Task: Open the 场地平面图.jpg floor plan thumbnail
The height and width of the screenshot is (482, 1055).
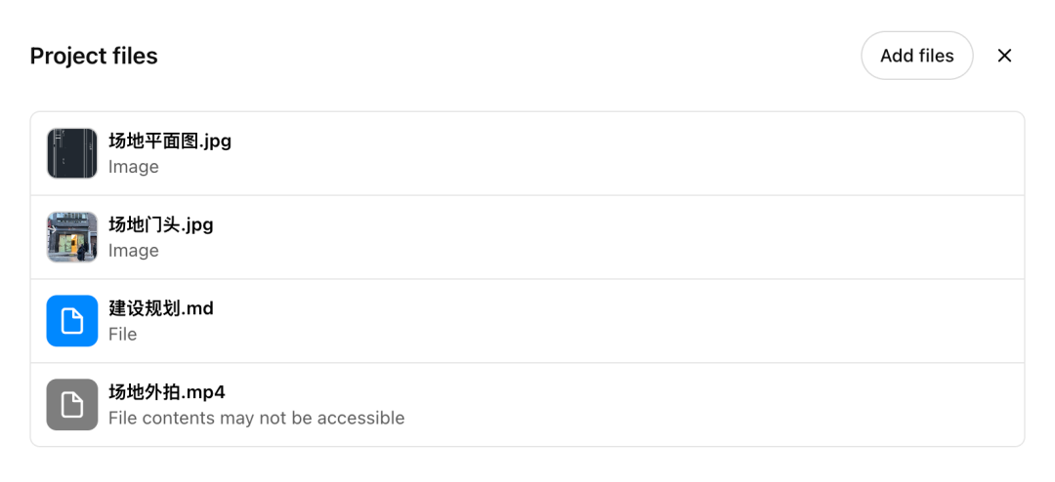Action: (x=72, y=153)
